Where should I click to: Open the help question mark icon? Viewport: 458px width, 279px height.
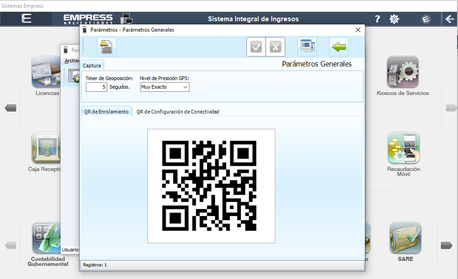[x=378, y=19]
